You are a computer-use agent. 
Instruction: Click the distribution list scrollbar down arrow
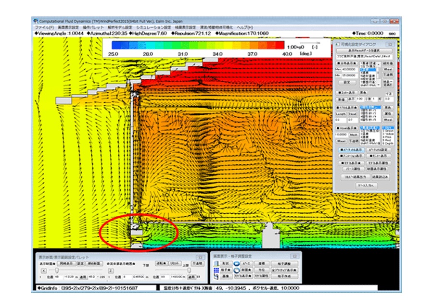379,85
